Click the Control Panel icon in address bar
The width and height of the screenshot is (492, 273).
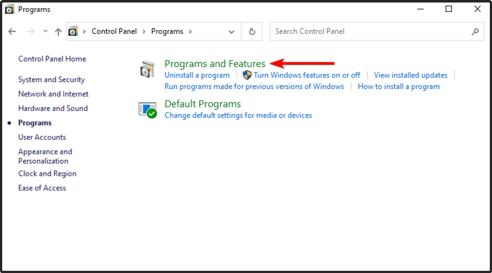[73, 31]
